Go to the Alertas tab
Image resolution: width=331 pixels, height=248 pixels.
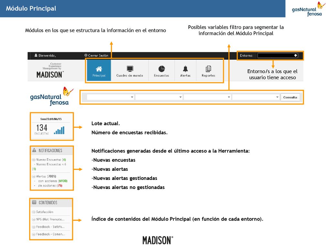185,70
